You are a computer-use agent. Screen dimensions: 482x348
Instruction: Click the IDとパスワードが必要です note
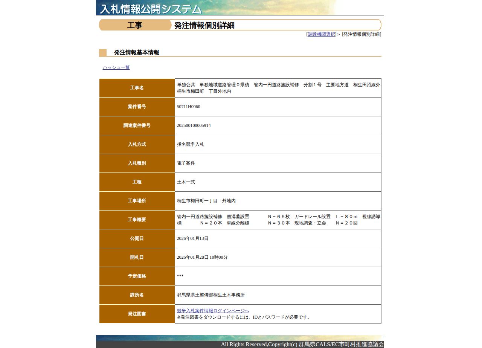pos(244,317)
